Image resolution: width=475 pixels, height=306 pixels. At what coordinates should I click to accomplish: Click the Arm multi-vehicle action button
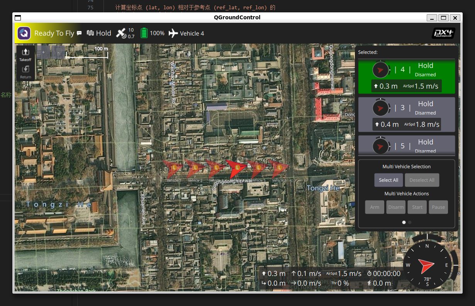click(x=375, y=207)
